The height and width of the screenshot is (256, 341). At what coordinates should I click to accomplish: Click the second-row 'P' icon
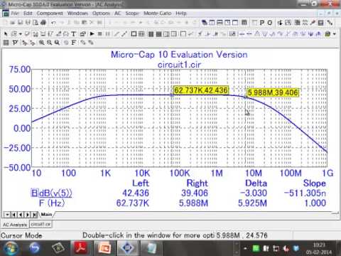coord(15,43)
